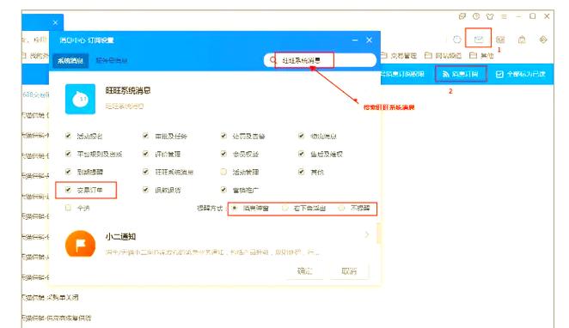
Task: Minimize the subscription settings dialog
Action: coord(355,39)
